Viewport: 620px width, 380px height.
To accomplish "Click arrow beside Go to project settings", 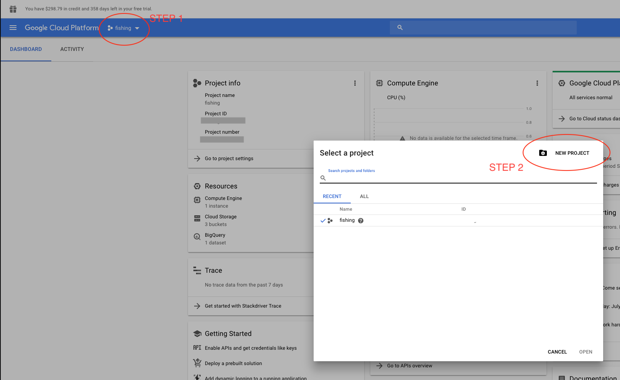I will pyautogui.click(x=197, y=159).
